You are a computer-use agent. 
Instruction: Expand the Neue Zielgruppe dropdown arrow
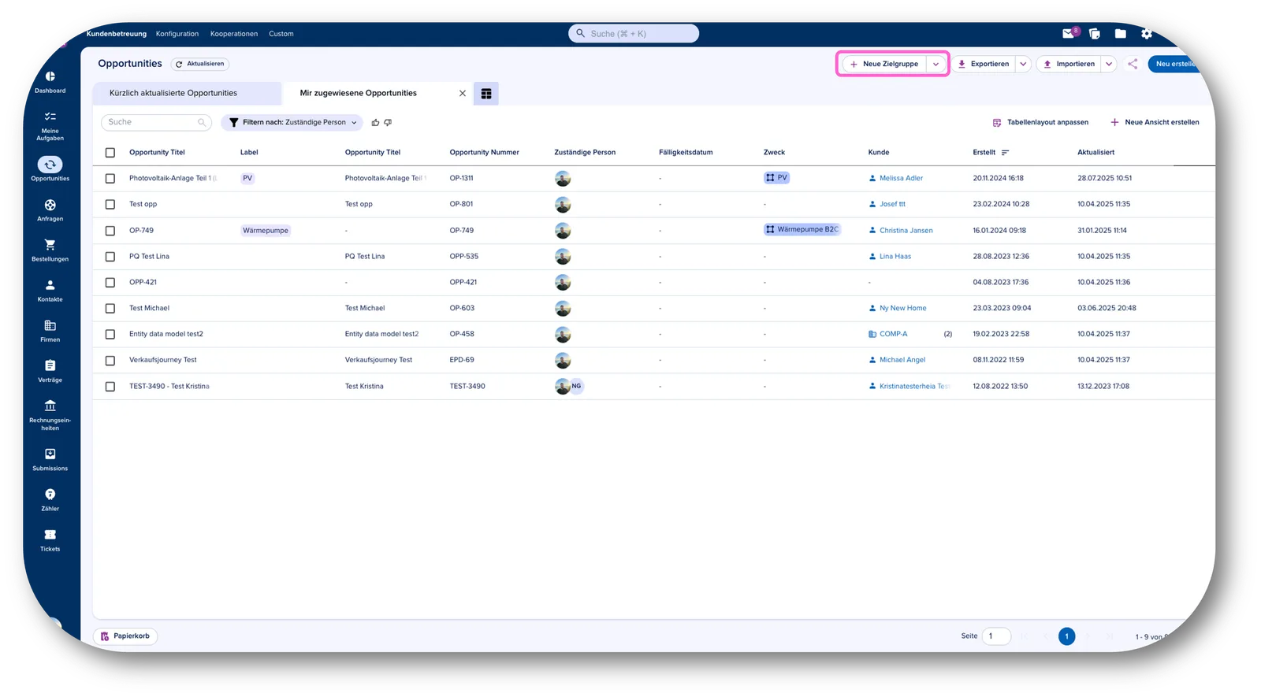click(936, 65)
